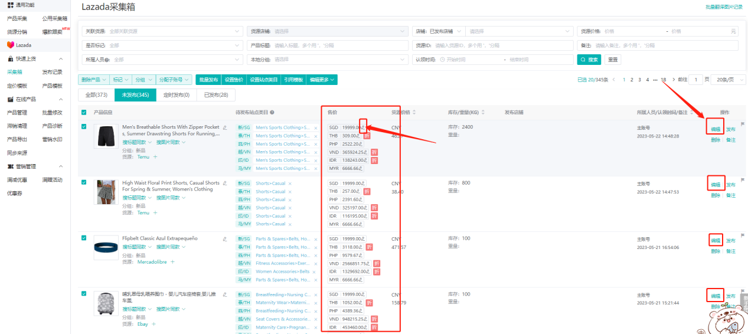Click help icon beside 待发布站点类目 header
This screenshot has width=748, height=334.
pyautogui.click(x=272, y=112)
